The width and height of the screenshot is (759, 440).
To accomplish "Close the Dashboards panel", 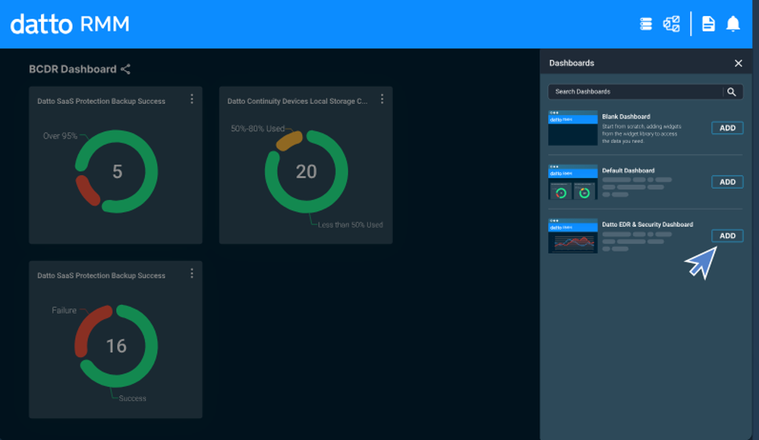I will [x=739, y=64].
